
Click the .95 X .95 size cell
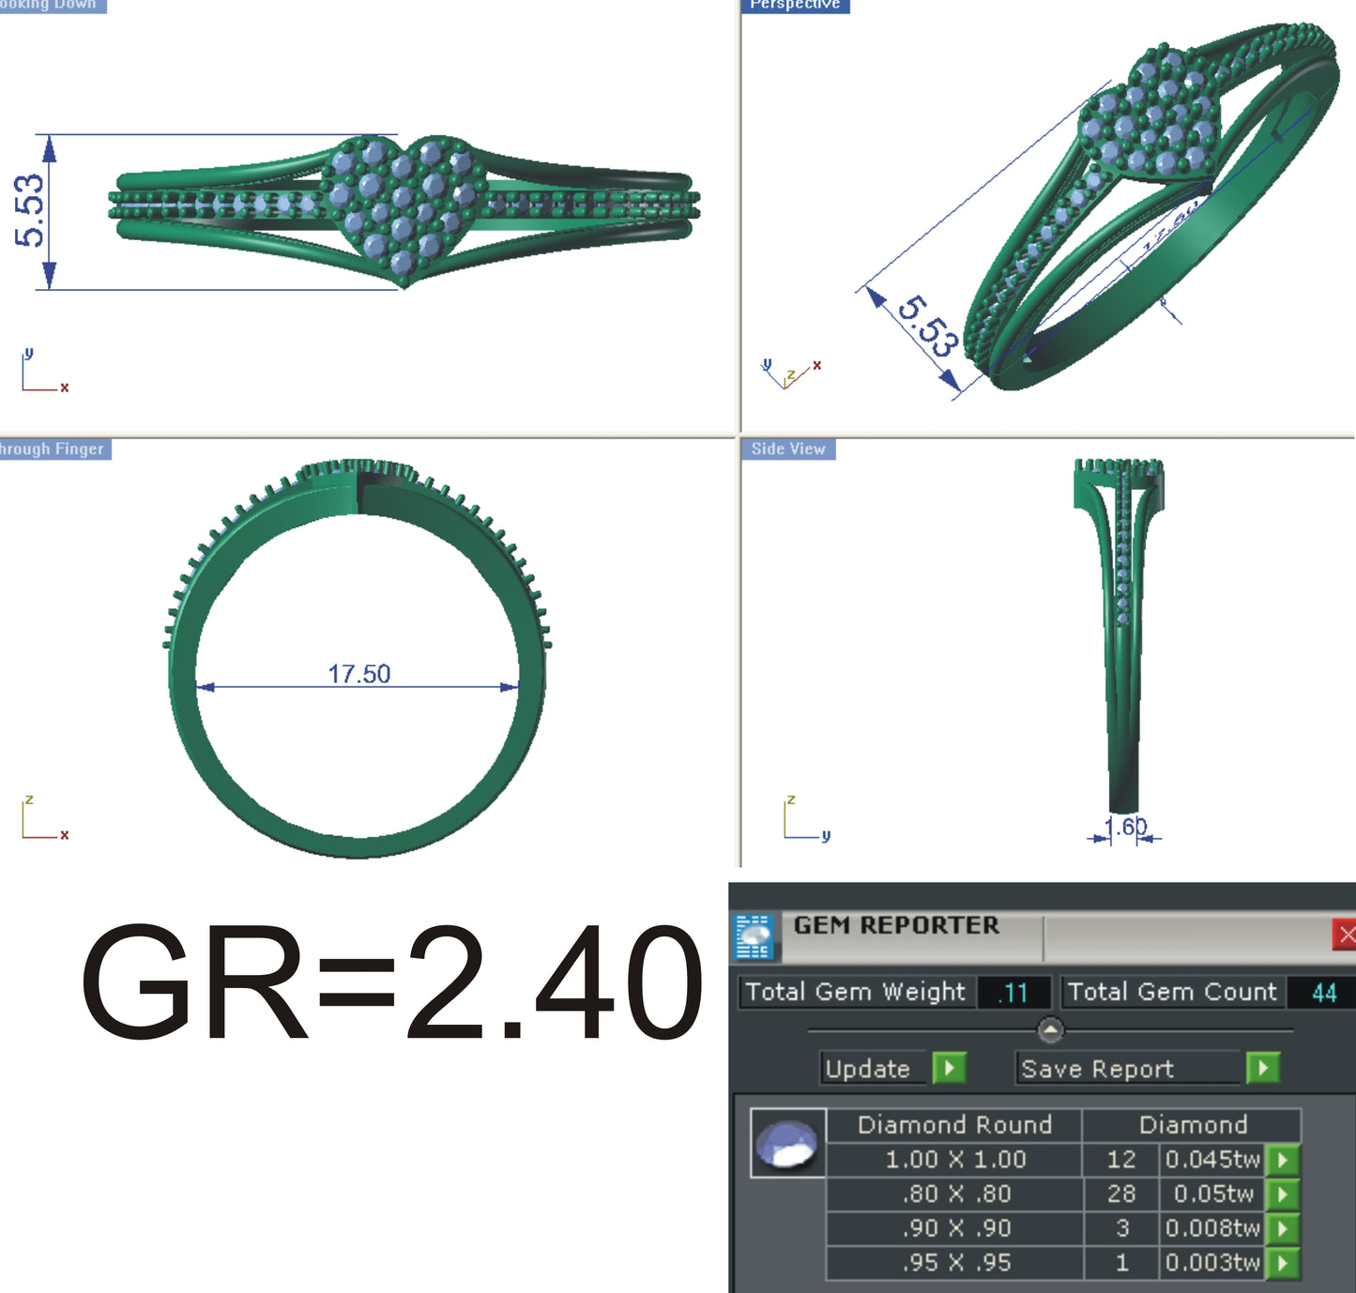pos(955,1262)
